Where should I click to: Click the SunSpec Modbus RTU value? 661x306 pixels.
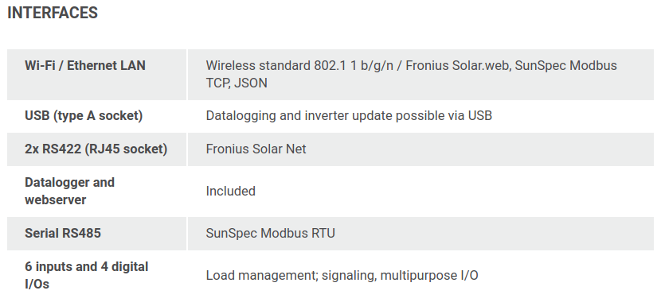(x=270, y=233)
